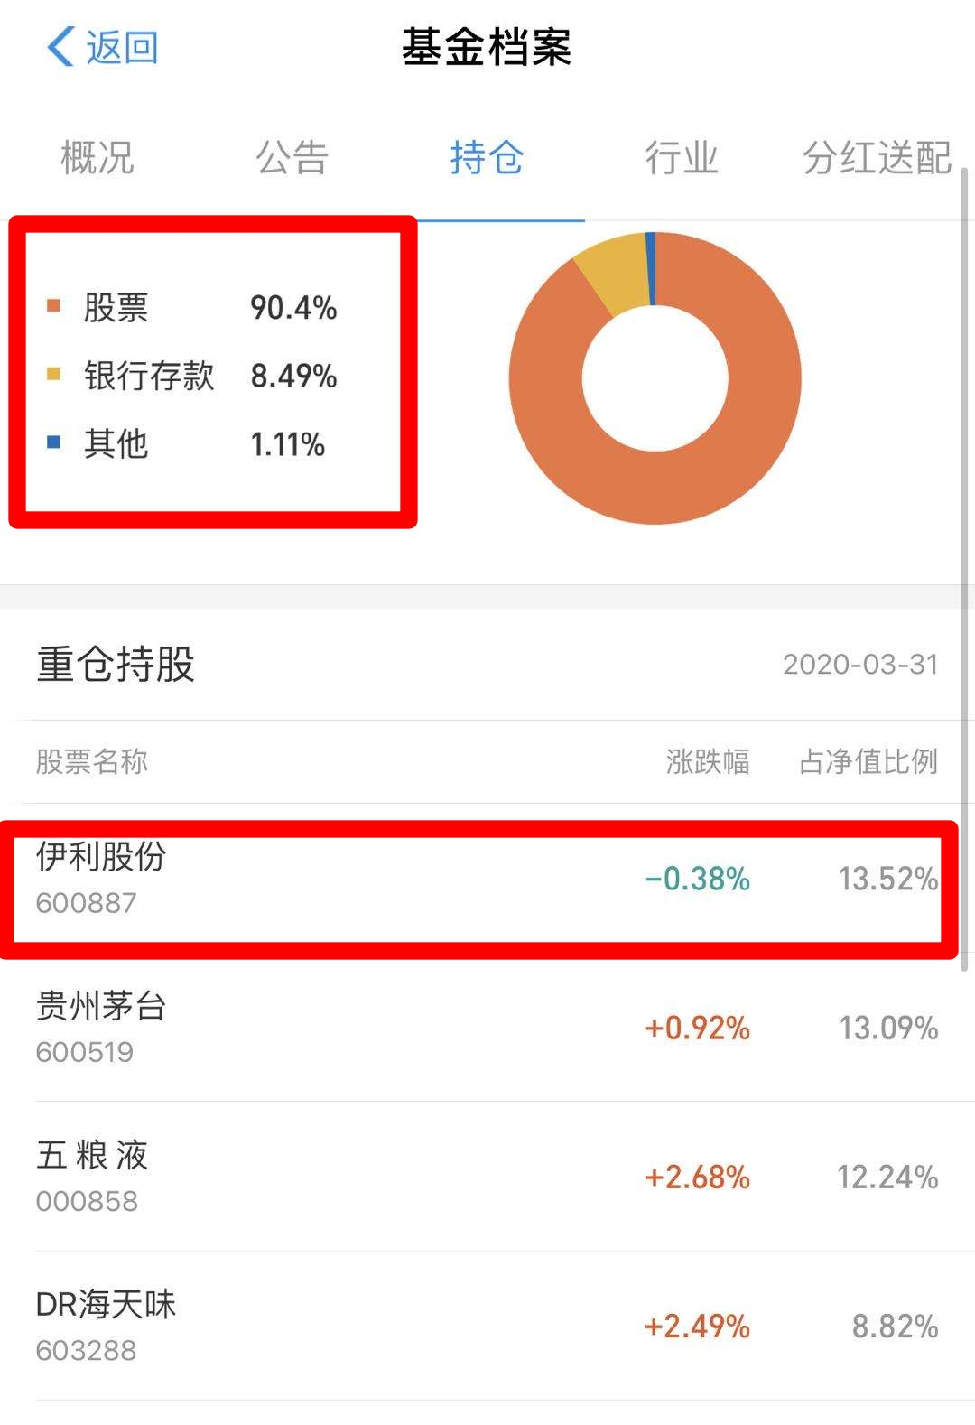Select the currently active 持仓 tab
Screen dimensions: 975x1425
(x=485, y=159)
